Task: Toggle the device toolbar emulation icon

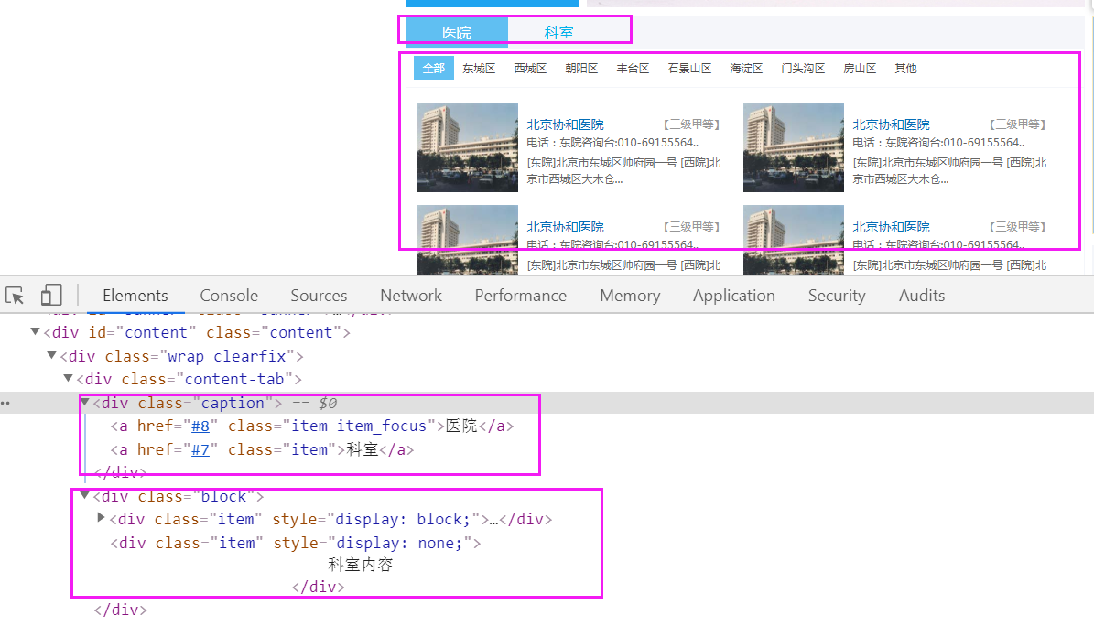Action: tap(51, 295)
